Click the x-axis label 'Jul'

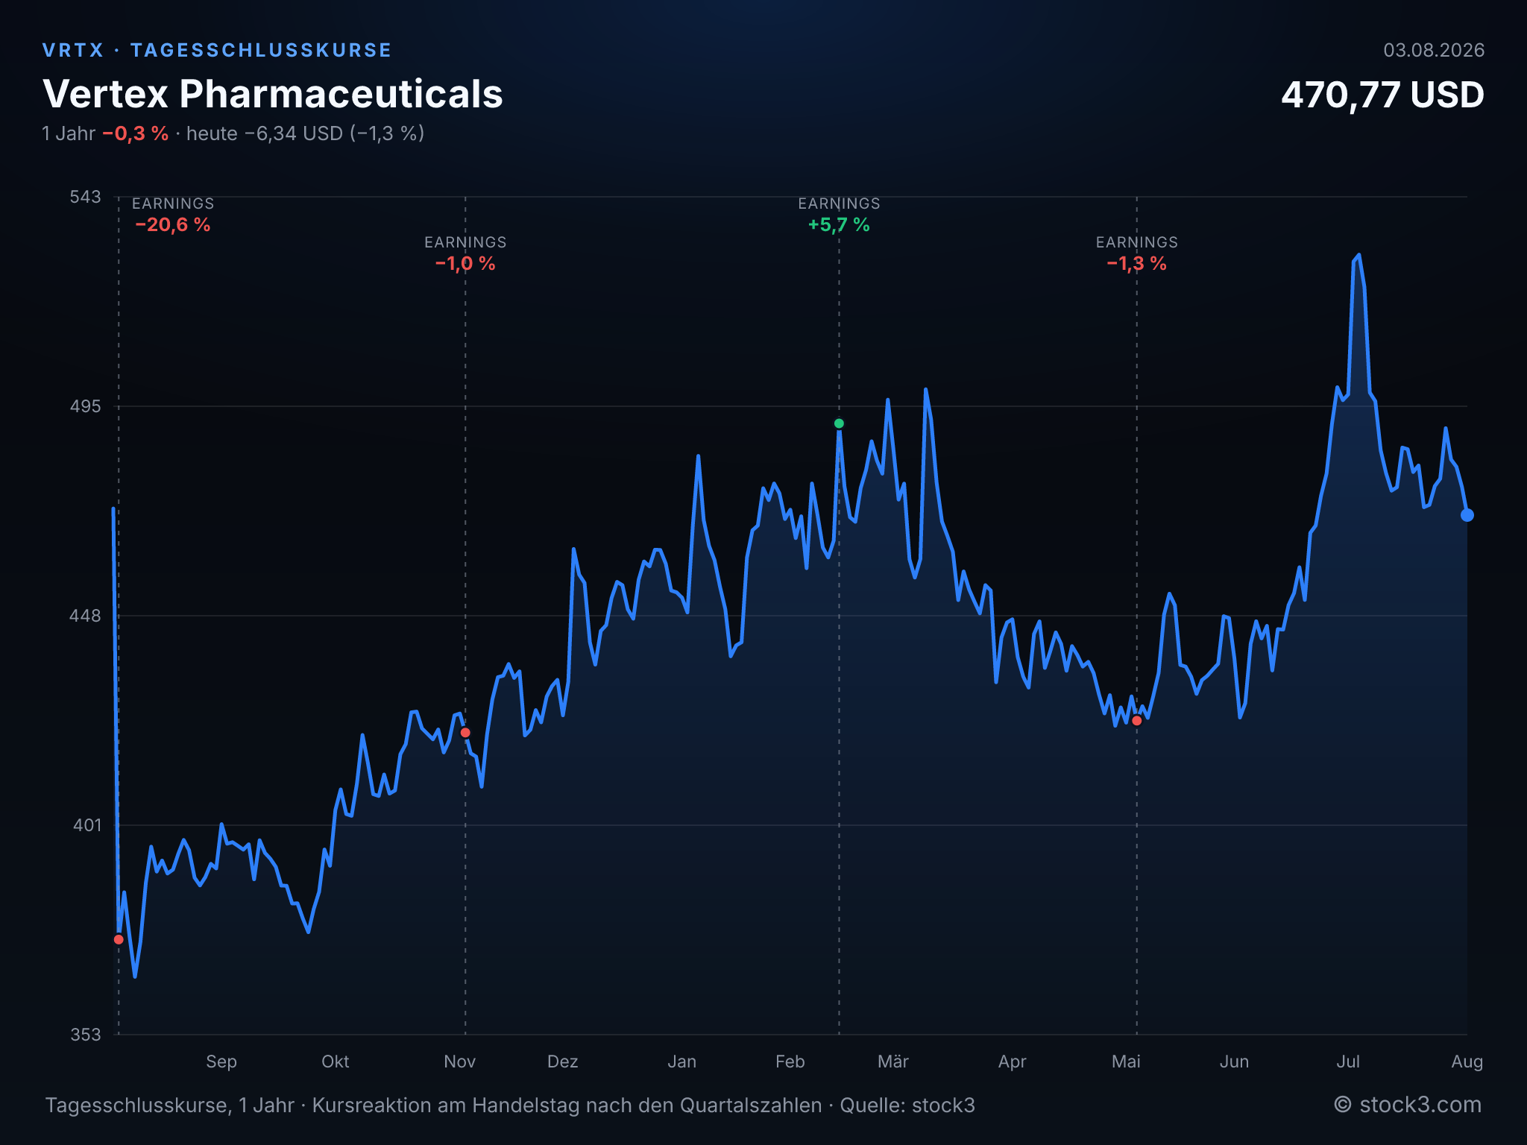(x=1348, y=1062)
